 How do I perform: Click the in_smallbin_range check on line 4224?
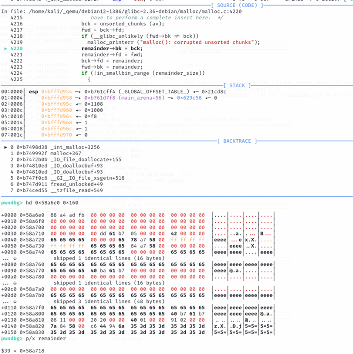tap(143, 73)
